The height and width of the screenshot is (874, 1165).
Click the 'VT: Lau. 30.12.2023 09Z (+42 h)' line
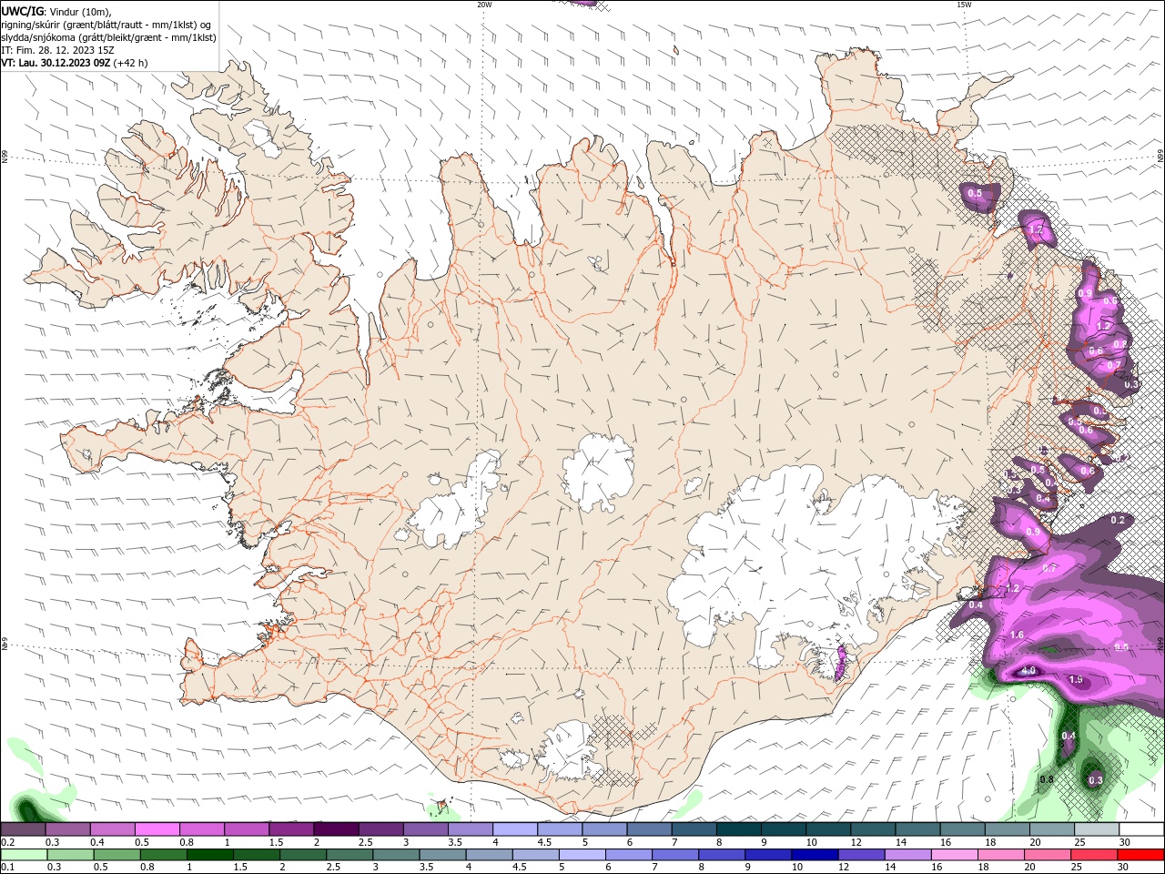coord(75,63)
